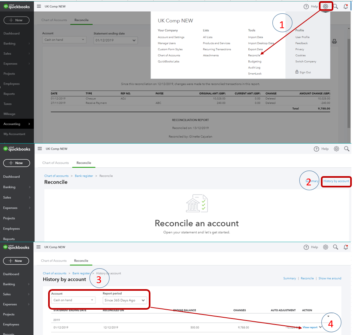Open the Cash on hand dropdown beside Report period
The image size is (353, 335).
[x=73, y=300]
